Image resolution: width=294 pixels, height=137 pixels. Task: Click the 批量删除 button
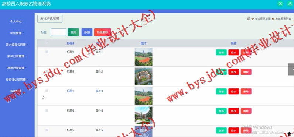103,32
